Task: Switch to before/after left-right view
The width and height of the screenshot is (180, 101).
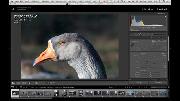Action: coord(18,83)
